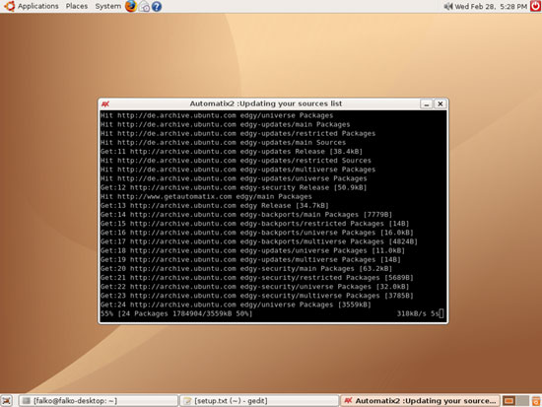Select Automatix2 Updating your sources taskbar item
This screenshot has height=407, width=542.
click(420, 401)
